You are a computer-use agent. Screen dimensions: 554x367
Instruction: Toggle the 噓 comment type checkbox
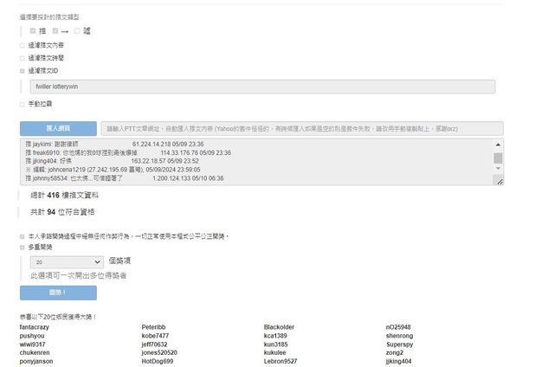77,30
